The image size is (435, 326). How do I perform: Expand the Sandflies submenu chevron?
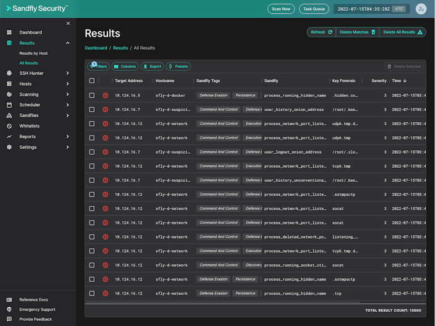[68, 115]
